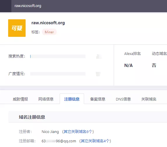
Task: Click the Miner tag label
Action: tap(49, 32)
